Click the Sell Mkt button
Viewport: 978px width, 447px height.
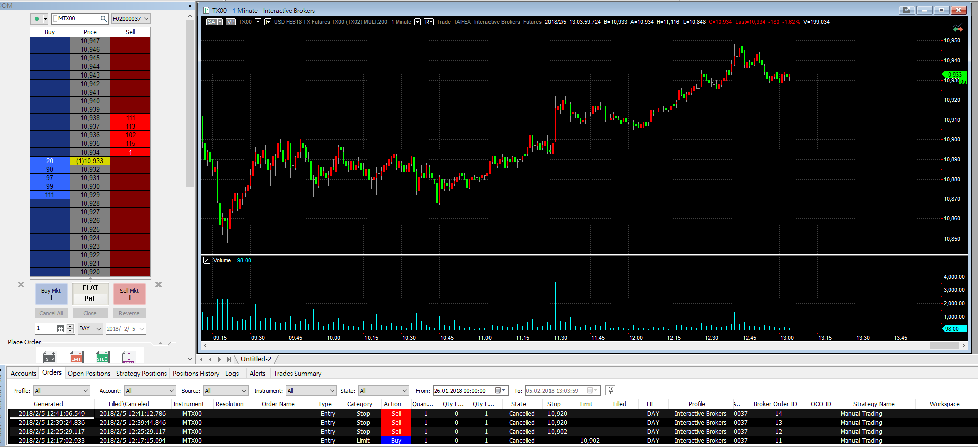129,294
